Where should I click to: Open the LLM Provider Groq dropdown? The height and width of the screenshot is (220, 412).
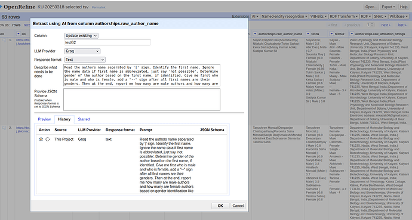pyautogui.click(x=82, y=51)
